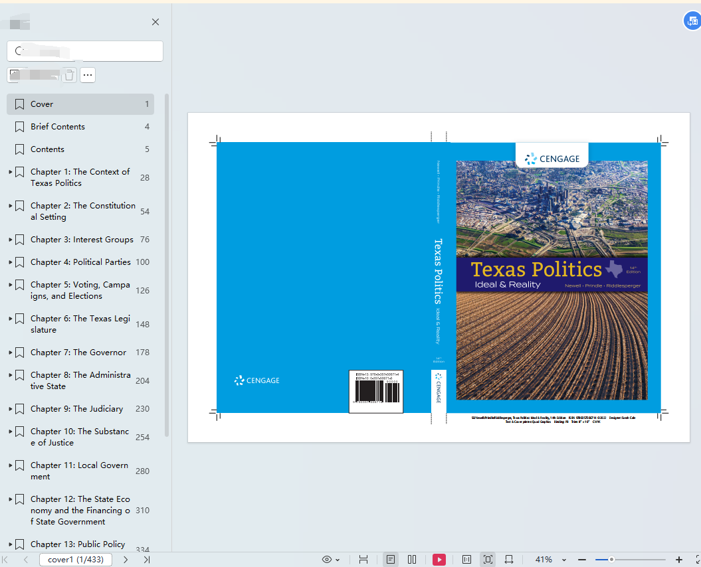Click page number 310 of Chapter 12
701x567 pixels.
coord(143,511)
